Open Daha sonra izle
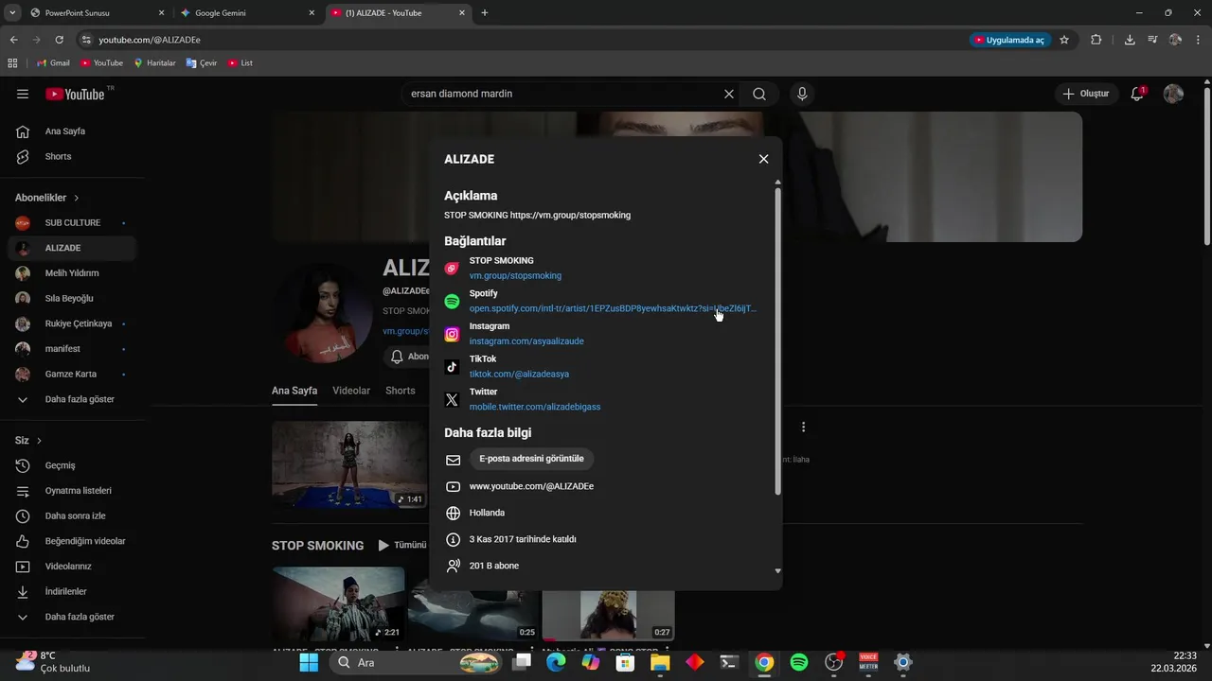 coord(72,515)
